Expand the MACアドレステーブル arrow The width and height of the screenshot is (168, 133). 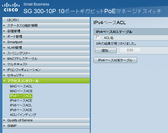4,59
